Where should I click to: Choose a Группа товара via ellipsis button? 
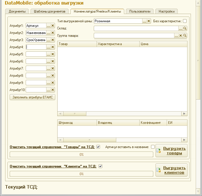click(x=176, y=35)
